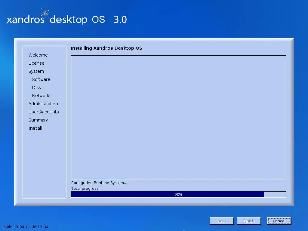Select the Welcome step in sidebar
The width and height of the screenshot is (308, 231).
coord(38,55)
